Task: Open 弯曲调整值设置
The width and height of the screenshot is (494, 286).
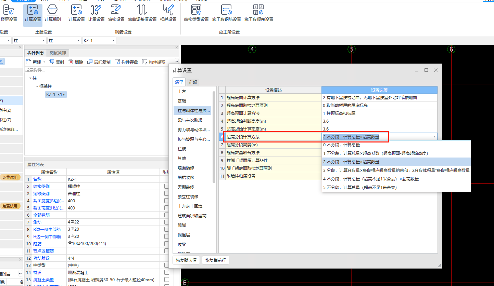Action: [142, 14]
